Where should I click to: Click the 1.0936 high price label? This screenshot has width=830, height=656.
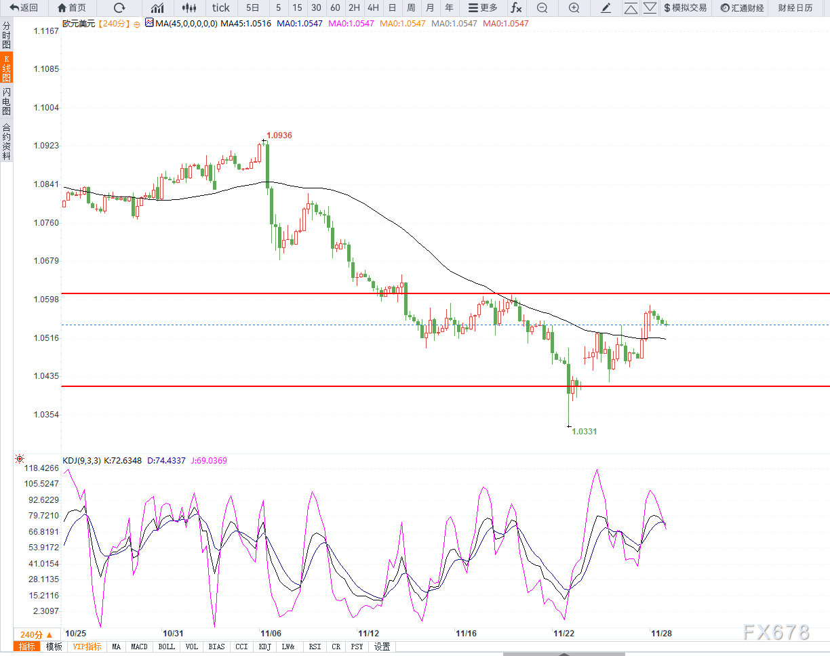tap(279, 136)
